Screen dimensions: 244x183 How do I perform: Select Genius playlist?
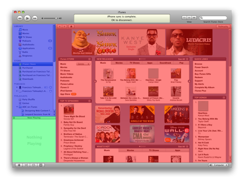(x=26, y=103)
